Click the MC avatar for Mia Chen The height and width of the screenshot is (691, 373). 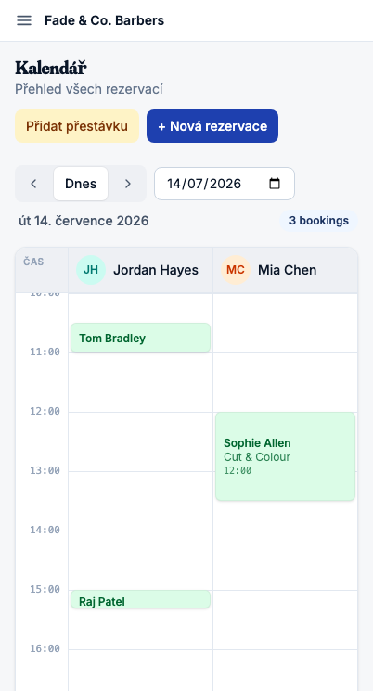tap(236, 270)
